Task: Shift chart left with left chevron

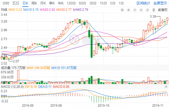Action: tap(141, 10)
